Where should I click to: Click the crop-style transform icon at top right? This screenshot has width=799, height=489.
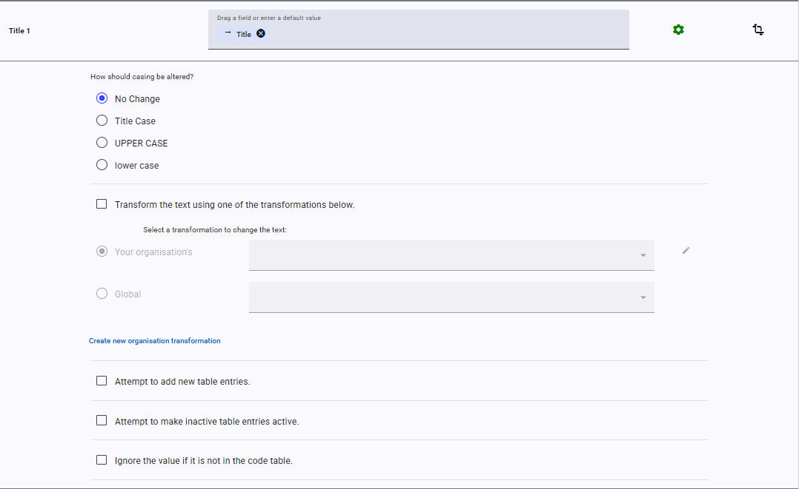pos(758,30)
